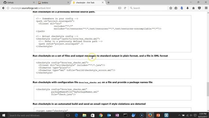Screen dimensions: 209x118
Task: Open network tray icon
Action: [x=187, y=115]
